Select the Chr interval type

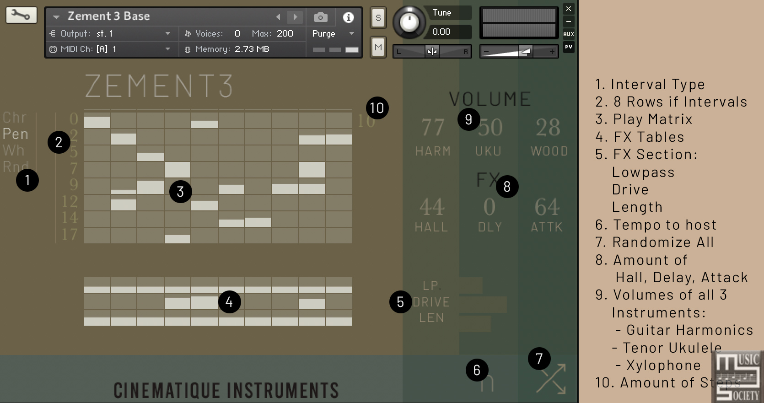click(14, 118)
